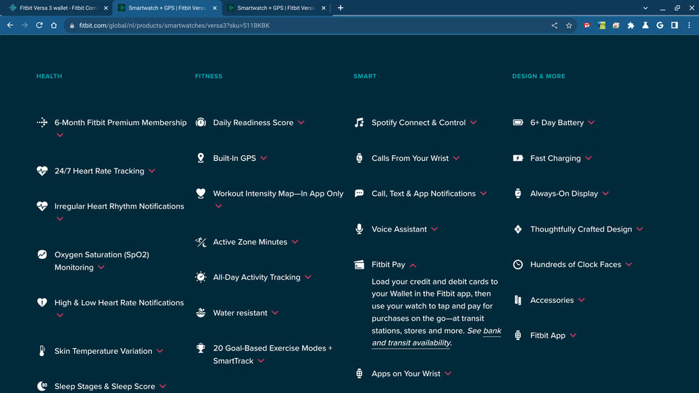Expand Calls From Your Wrist chevron

[456, 158]
